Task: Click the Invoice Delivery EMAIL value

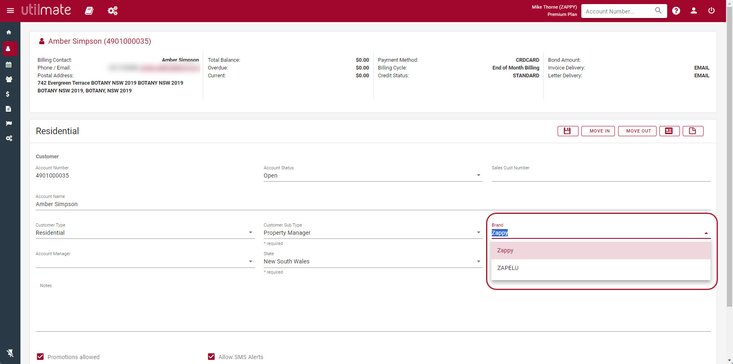Action: point(702,68)
